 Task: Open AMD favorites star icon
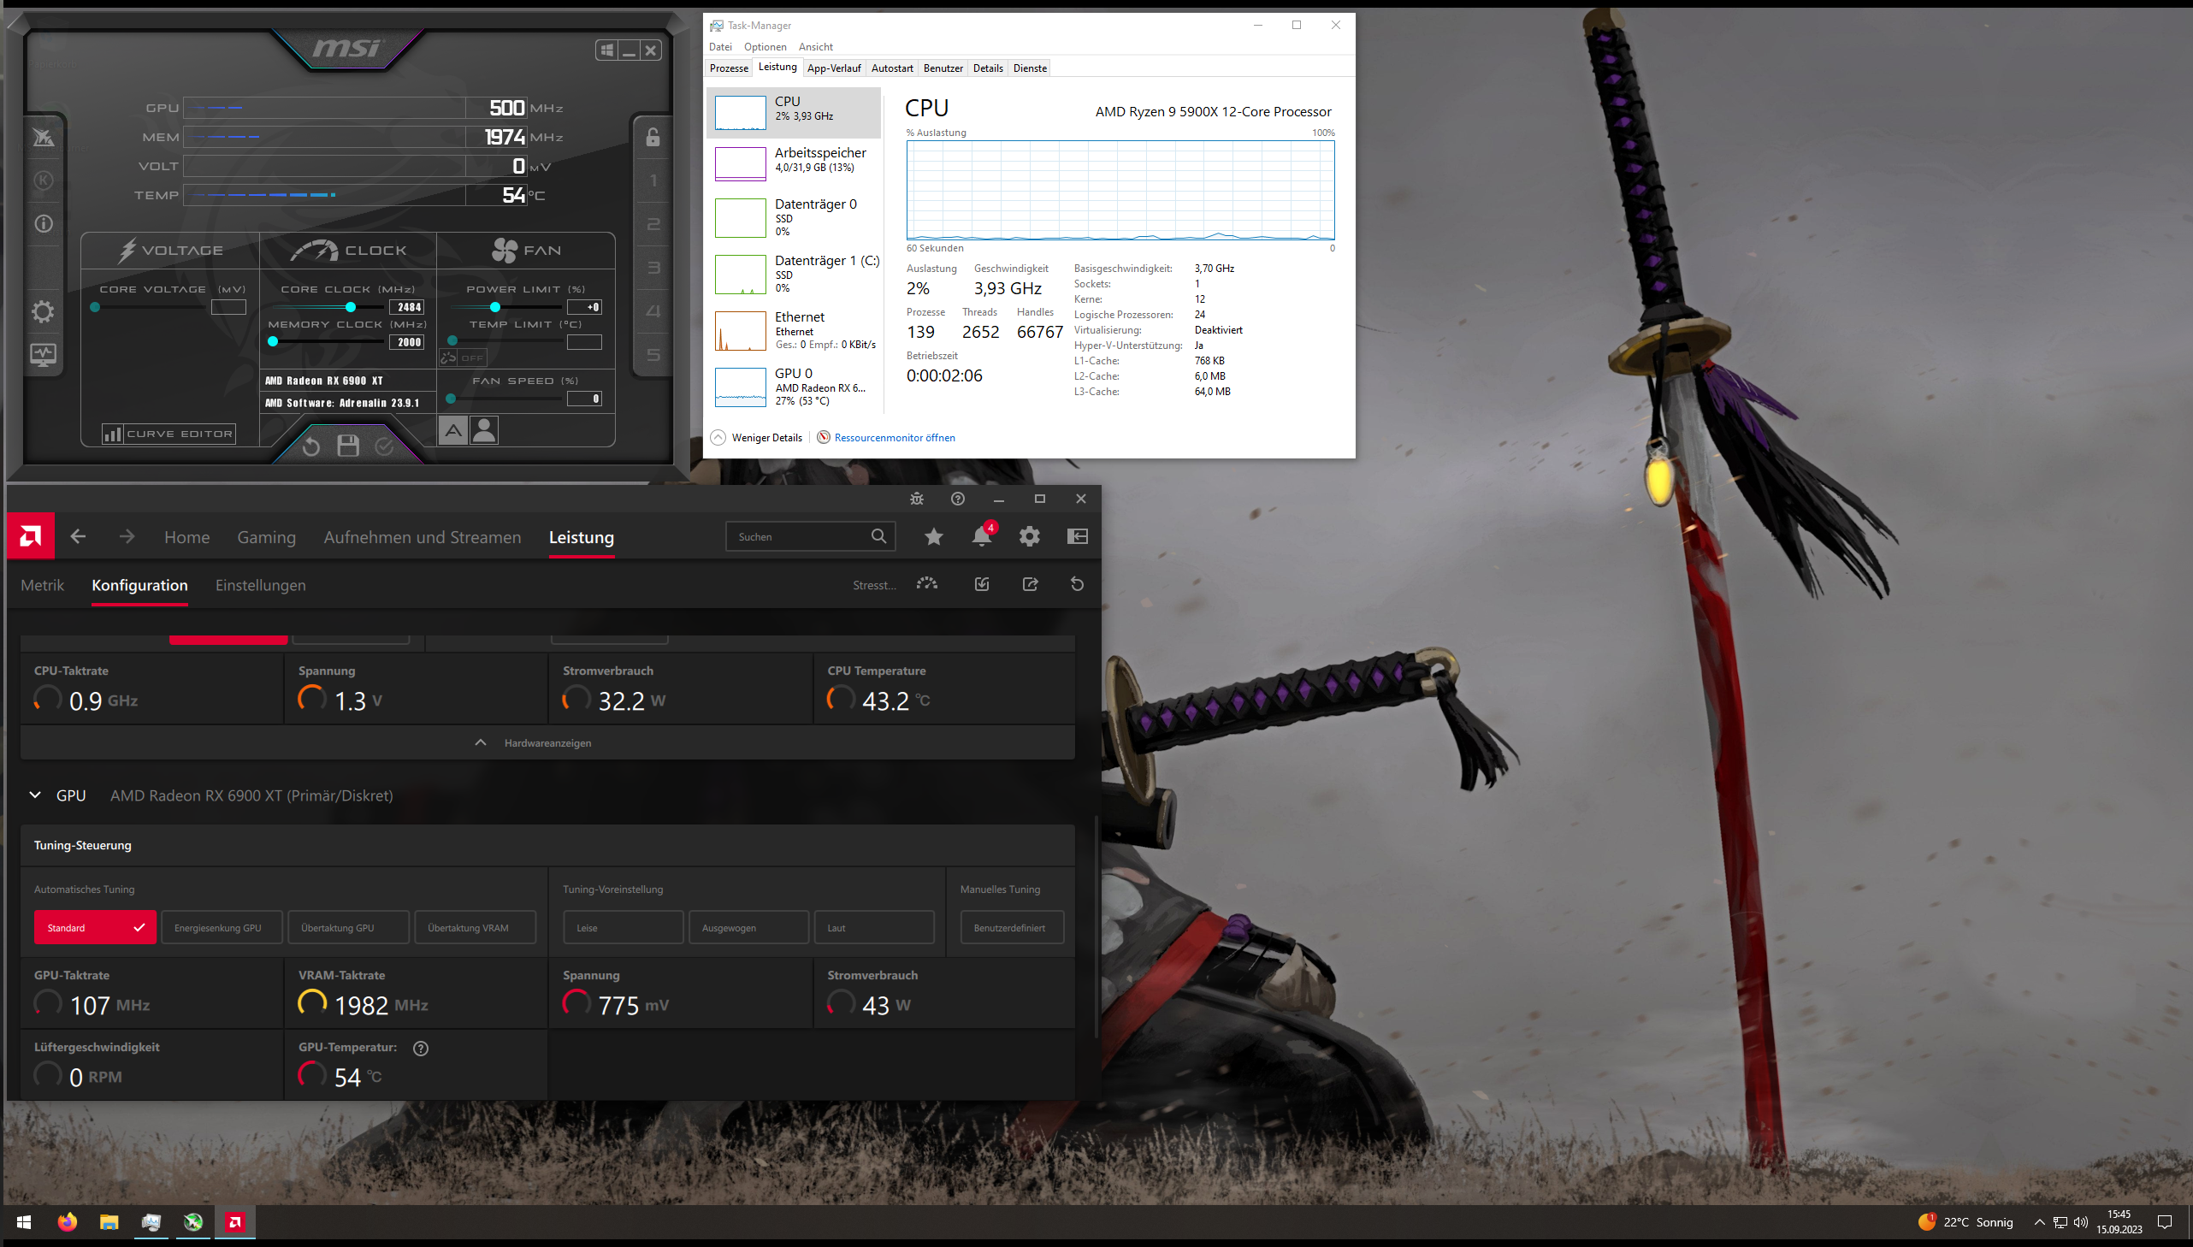(933, 537)
